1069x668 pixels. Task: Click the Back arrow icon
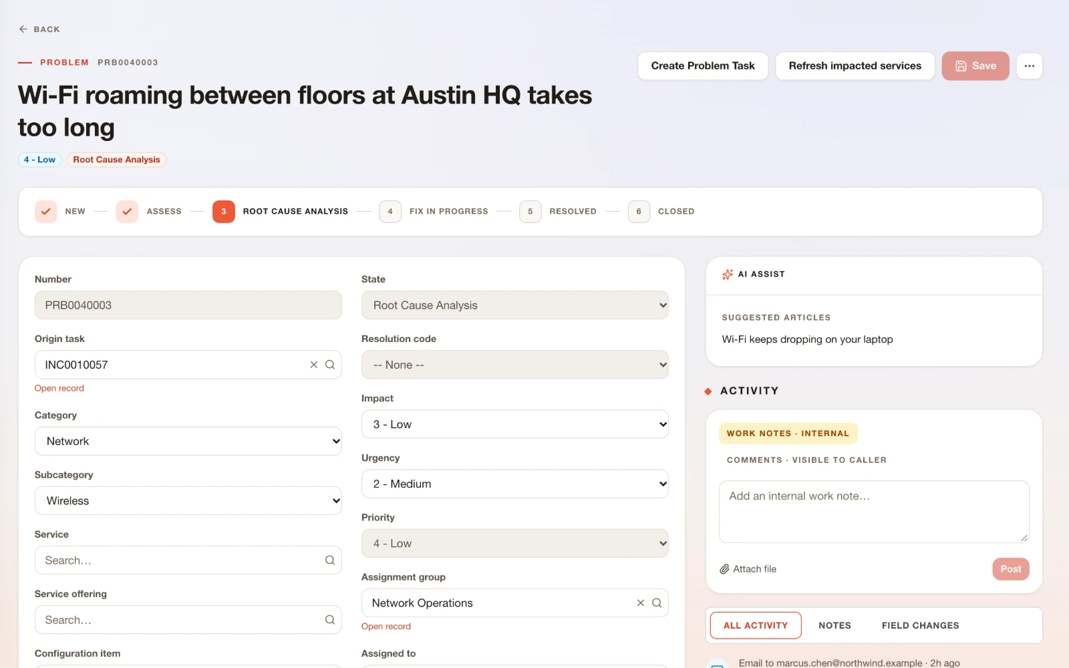coord(23,29)
